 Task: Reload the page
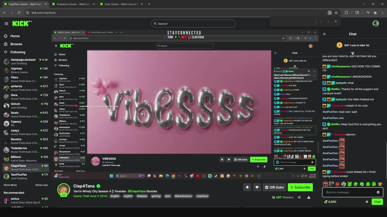click(x=19, y=13)
